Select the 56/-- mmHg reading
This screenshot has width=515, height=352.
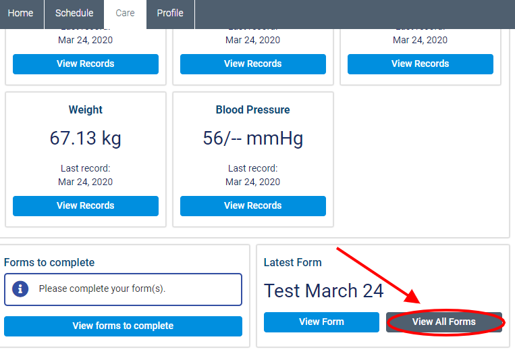click(x=253, y=139)
